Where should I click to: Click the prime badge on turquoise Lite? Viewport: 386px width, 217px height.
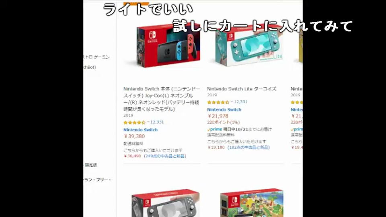tap(215, 129)
